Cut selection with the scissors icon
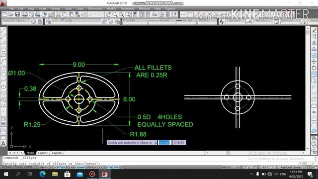Image resolution: width=318 pixels, height=179 pixels. pos(58,14)
